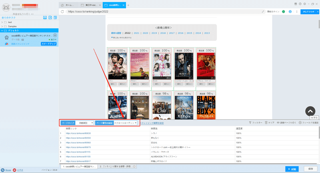Viewport: 320px width, 173px height.
Task: Collapse the デフォルト folder
Action: pos(2,30)
